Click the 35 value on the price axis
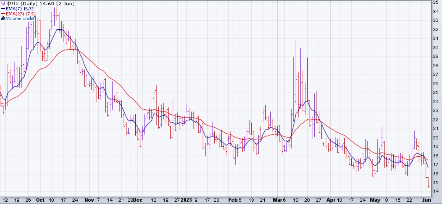Viewport: 442px width, 204px height. [435, 2]
